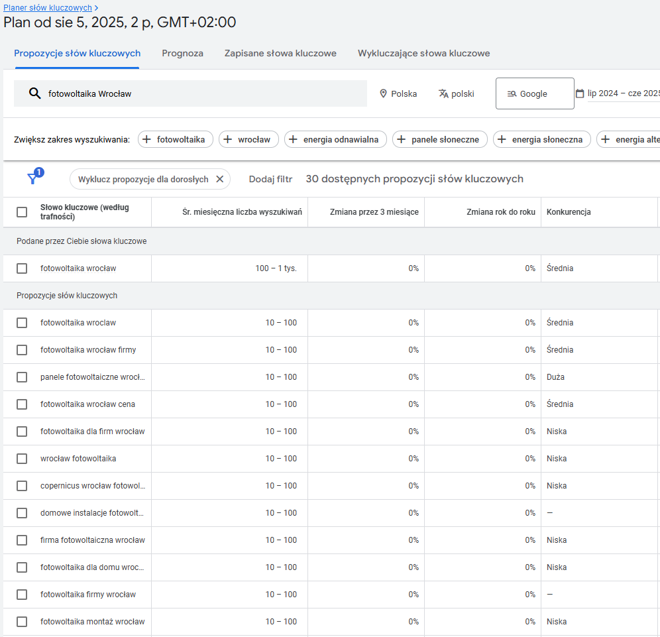Click the 'fotowoltaika dla firm wrocław' keyword text
Screen dimensions: 660x637
tap(93, 431)
